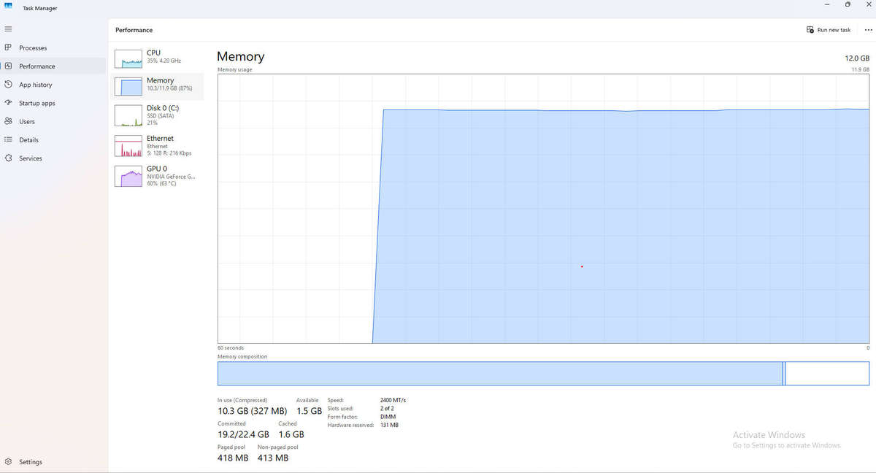Click the Run new task button label
876x473 pixels.
(834, 30)
